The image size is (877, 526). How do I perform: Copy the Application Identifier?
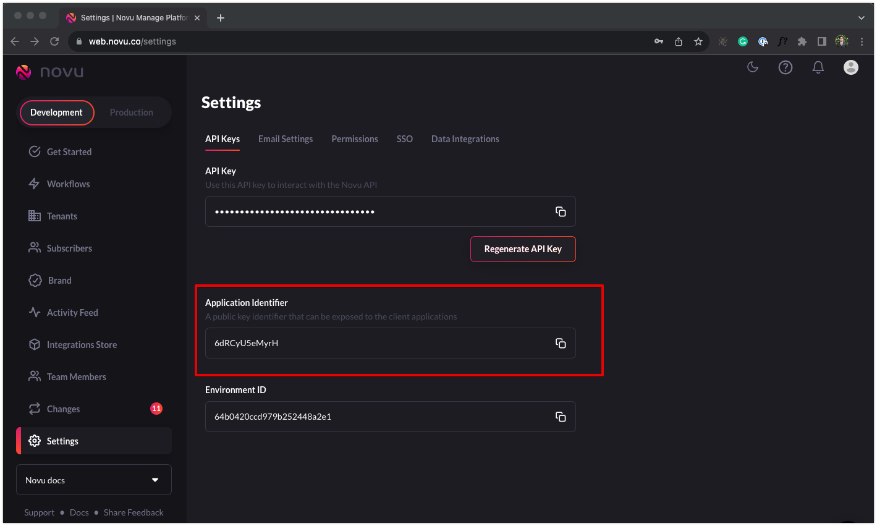click(x=561, y=343)
